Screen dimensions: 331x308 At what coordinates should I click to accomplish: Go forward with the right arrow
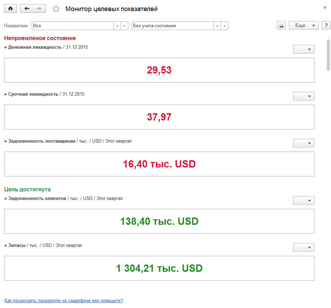[x=39, y=9]
